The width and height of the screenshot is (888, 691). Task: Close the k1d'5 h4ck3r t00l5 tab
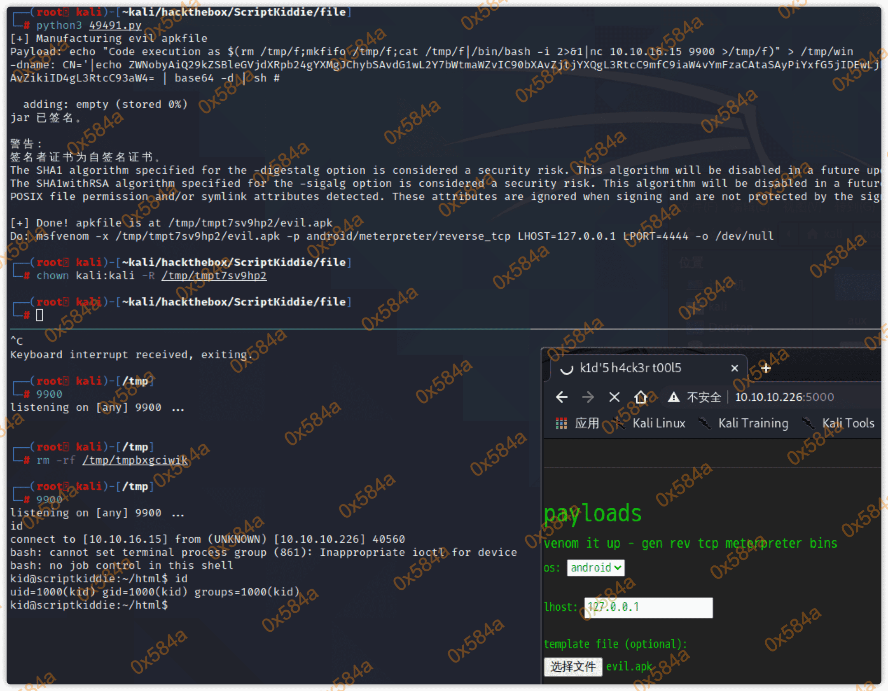click(x=734, y=368)
